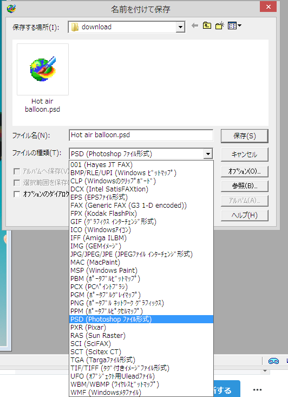Select MAC (MacPaint) format
The height and width of the screenshot is (397, 288).
click(141, 262)
